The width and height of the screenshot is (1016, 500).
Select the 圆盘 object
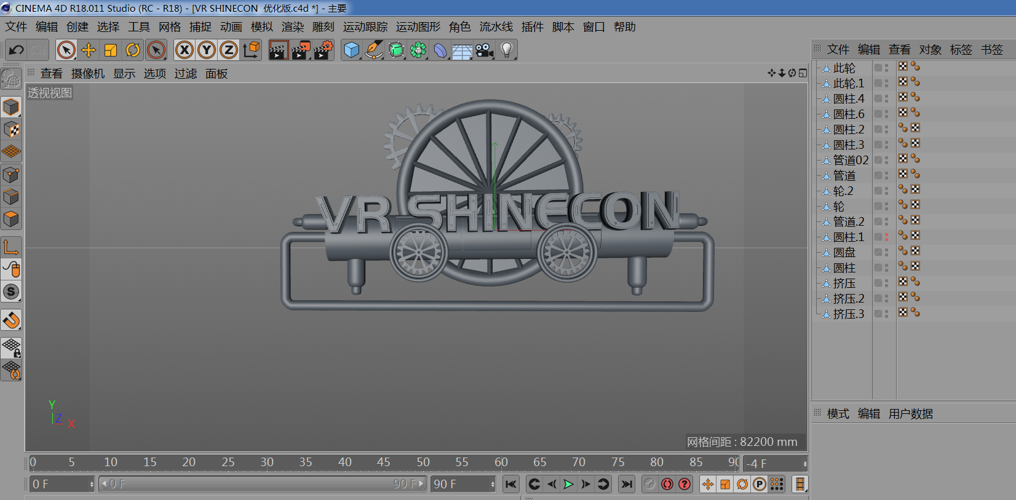[844, 252]
